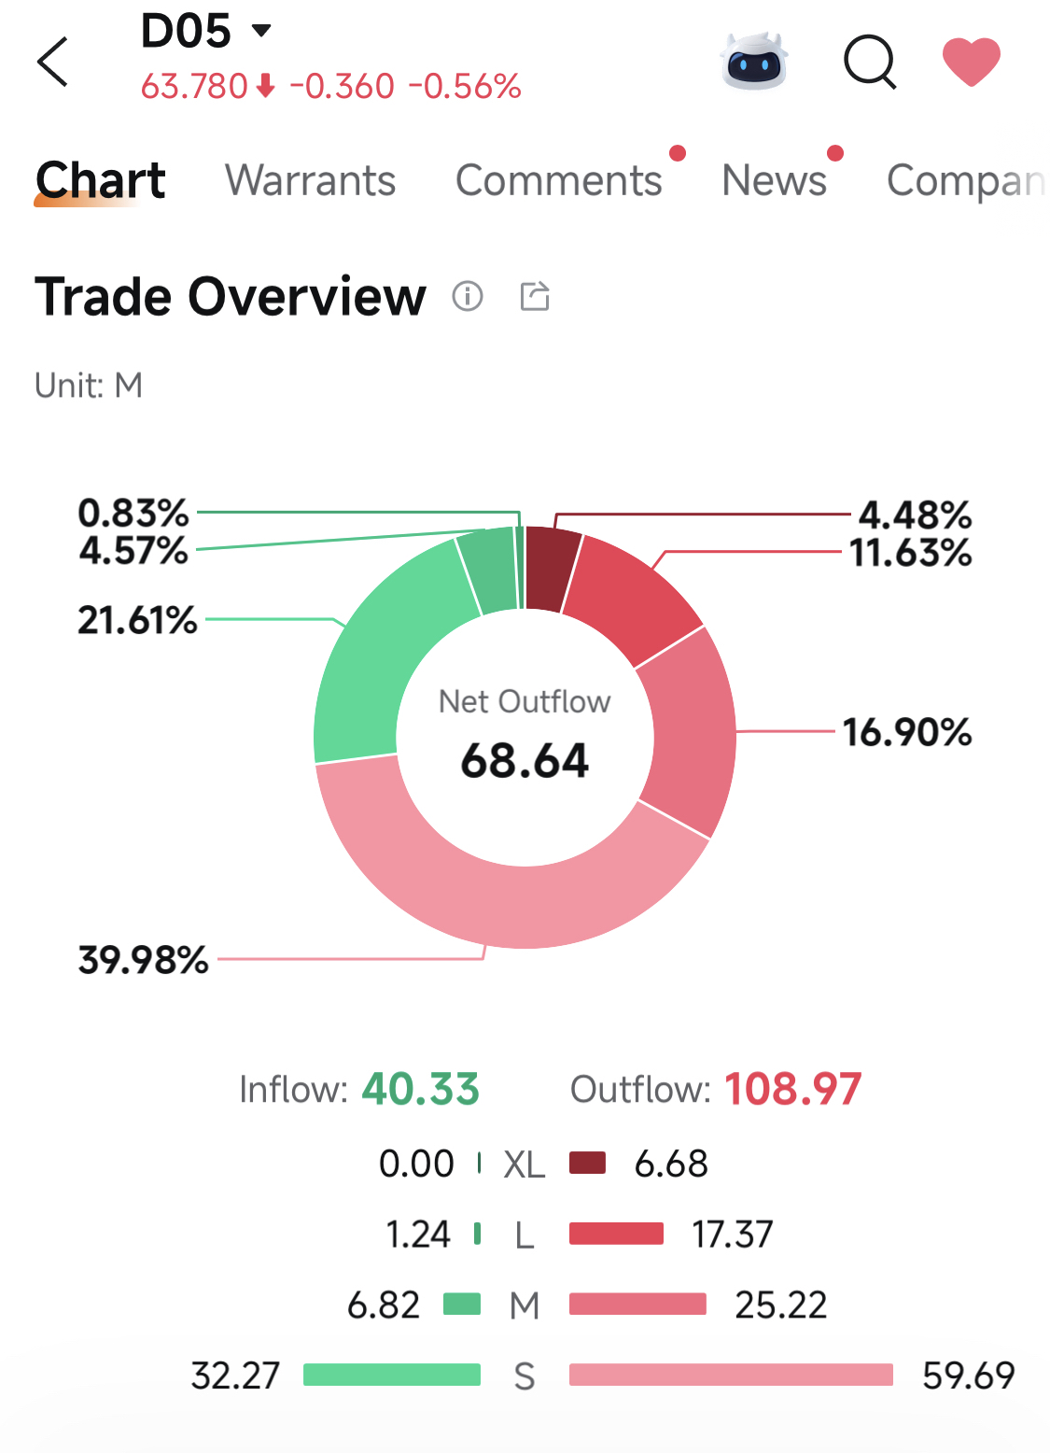Open the Trade Overview info icon
Screen dimensions: 1050x1453
(468, 296)
